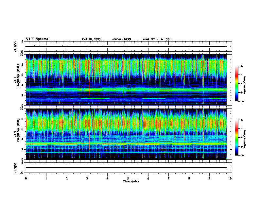Click the "2" kHz tick of ch.2 spectrogram
Viewport: 259px width, 200px height.
pyautogui.click(x=23, y=149)
